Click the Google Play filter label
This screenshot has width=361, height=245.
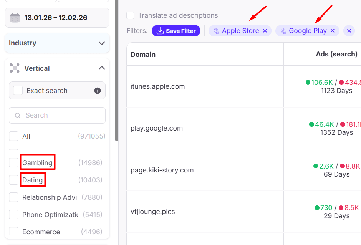click(308, 31)
